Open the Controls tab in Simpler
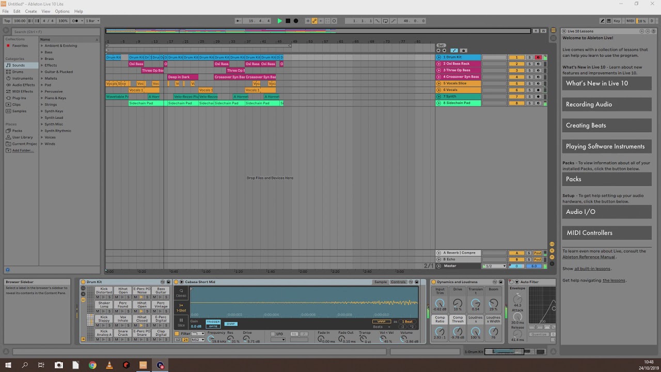The width and height of the screenshot is (661, 372). pos(398,282)
